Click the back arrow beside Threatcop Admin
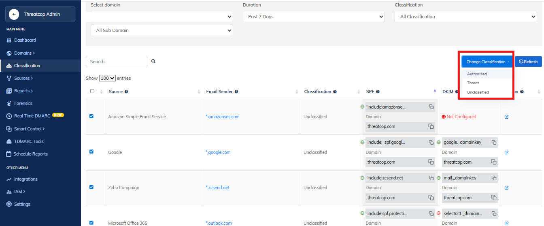This screenshot has width=544, height=226. [x=14, y=14]
